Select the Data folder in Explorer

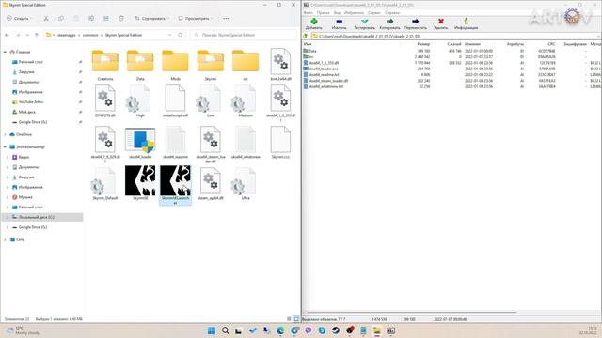(140, 65)
